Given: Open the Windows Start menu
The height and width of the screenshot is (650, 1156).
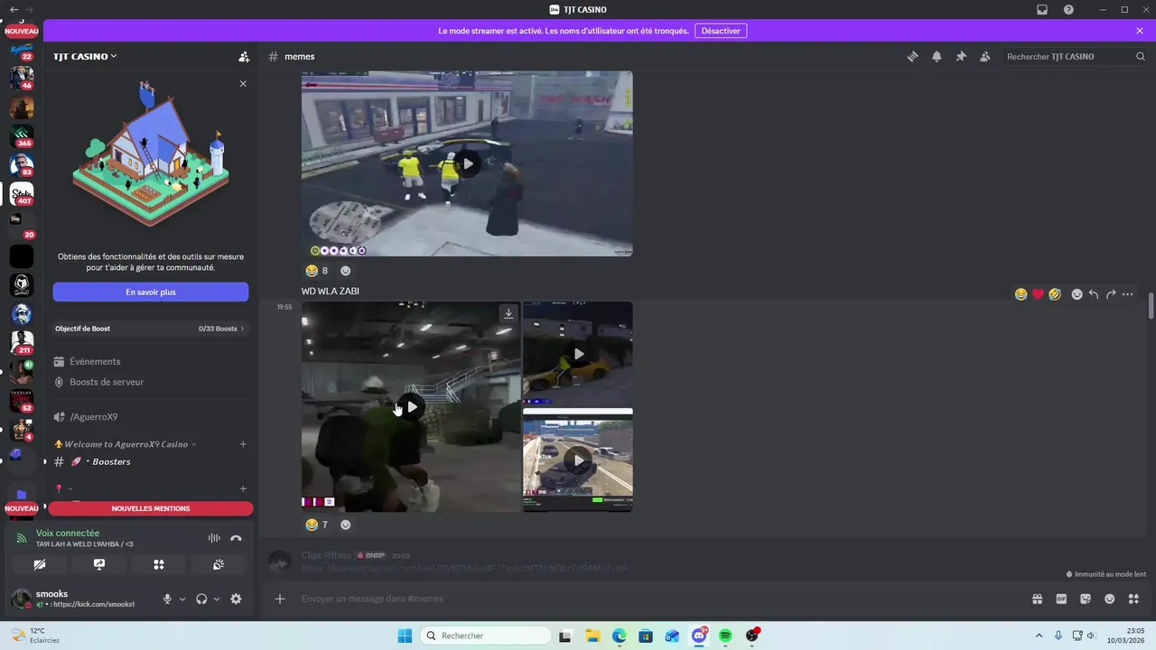Looking at the screenshot, I should [x=405, y=636].
